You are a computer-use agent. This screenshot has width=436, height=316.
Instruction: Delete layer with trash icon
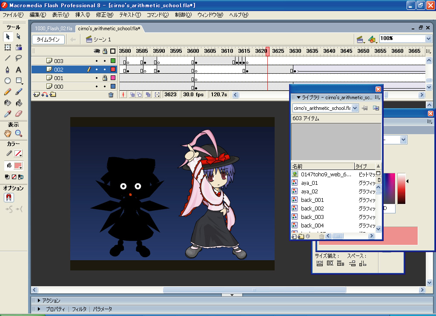pos(111,95)
